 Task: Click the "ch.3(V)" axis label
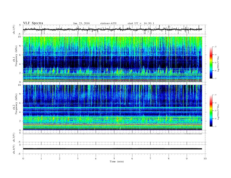[x=14, y=138]
